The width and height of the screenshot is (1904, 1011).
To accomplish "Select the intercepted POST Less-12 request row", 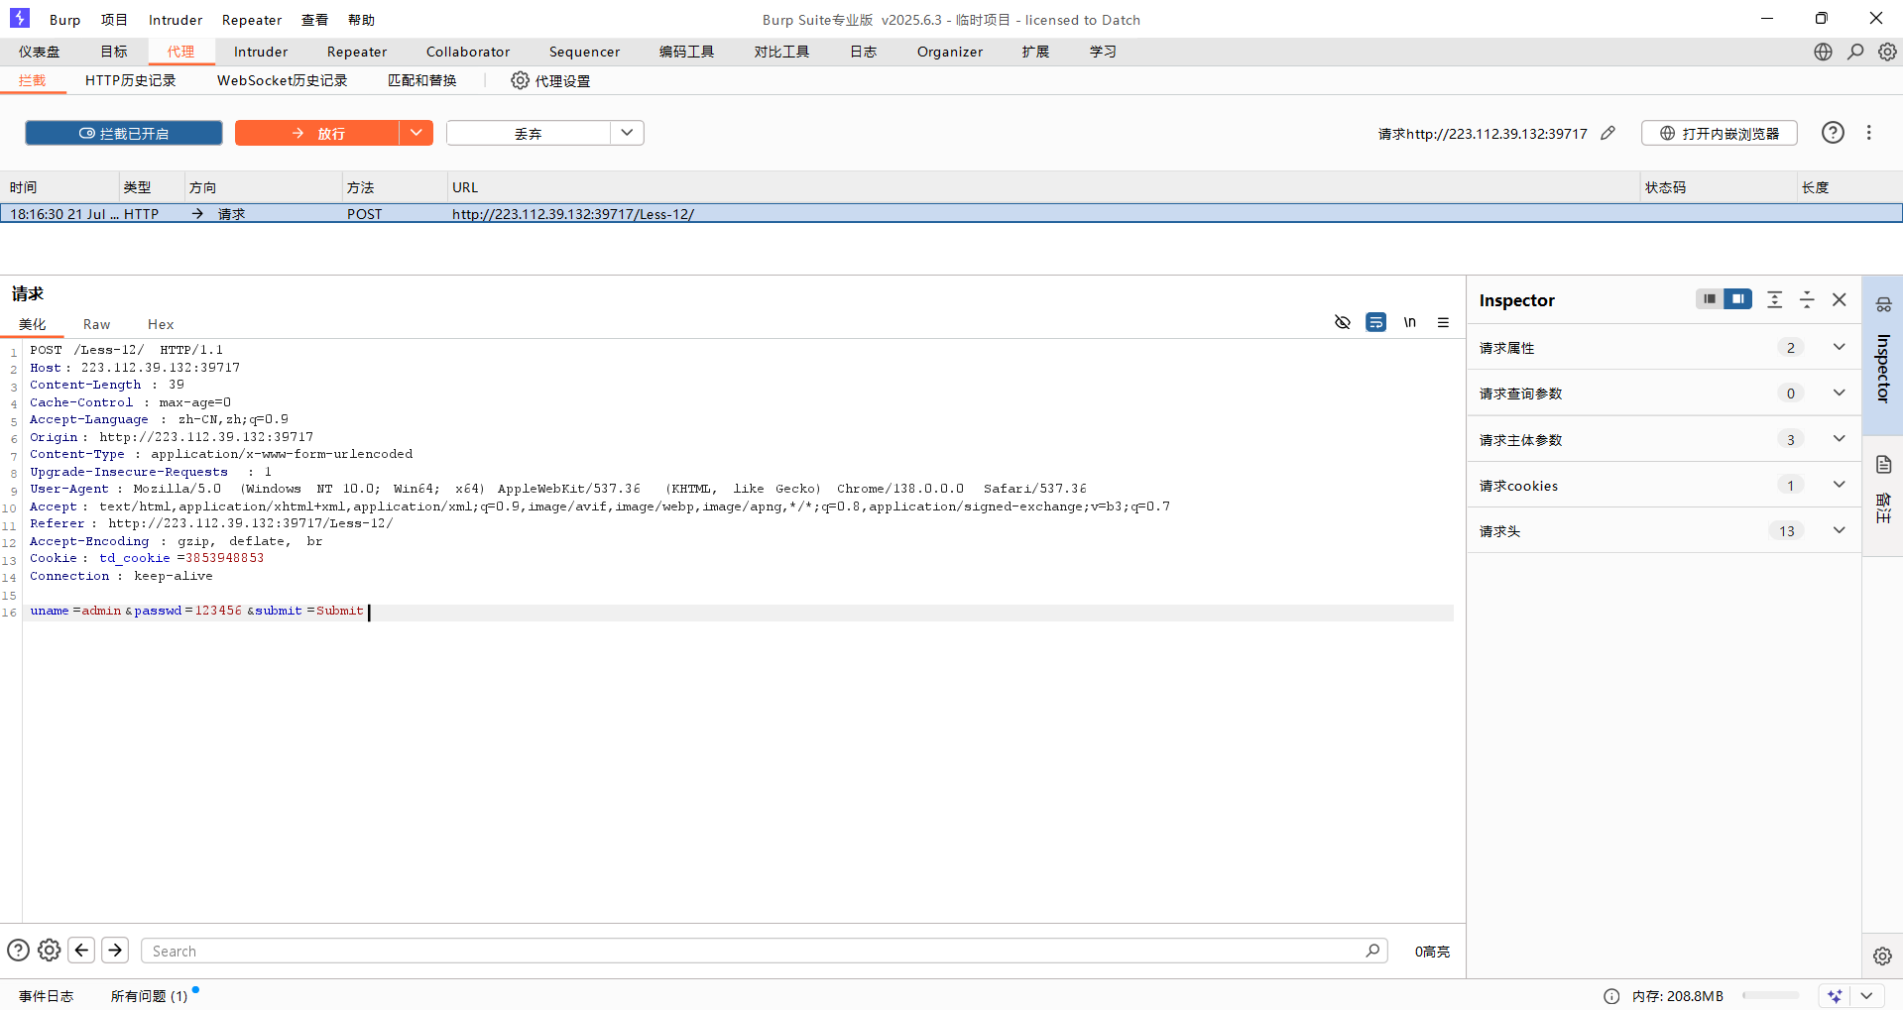I will [x=951, y=213].
